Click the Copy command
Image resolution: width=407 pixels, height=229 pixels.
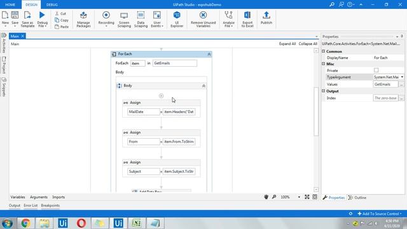click(x=62, y=20)
